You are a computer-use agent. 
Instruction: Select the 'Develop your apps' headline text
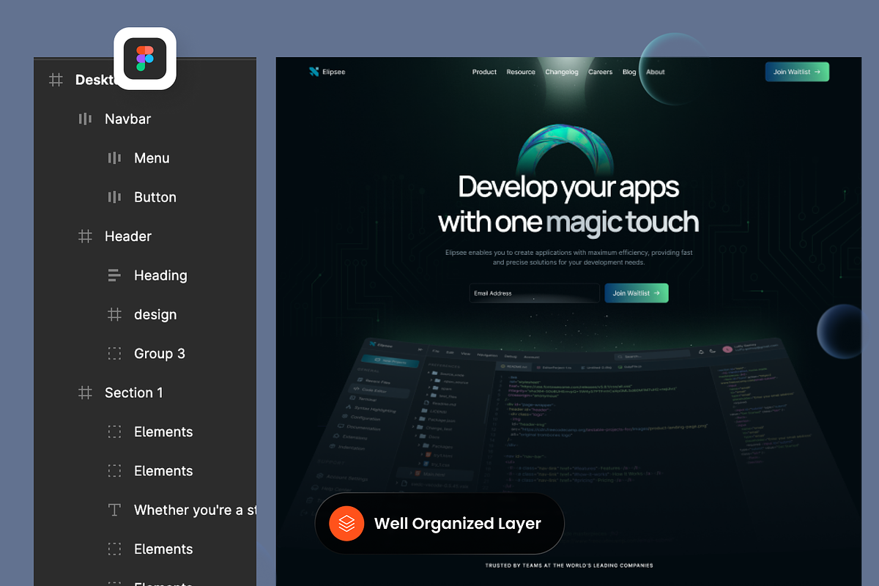coord(568,188)
